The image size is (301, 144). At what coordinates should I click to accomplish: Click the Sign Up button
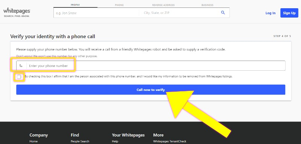coord(289,13)
